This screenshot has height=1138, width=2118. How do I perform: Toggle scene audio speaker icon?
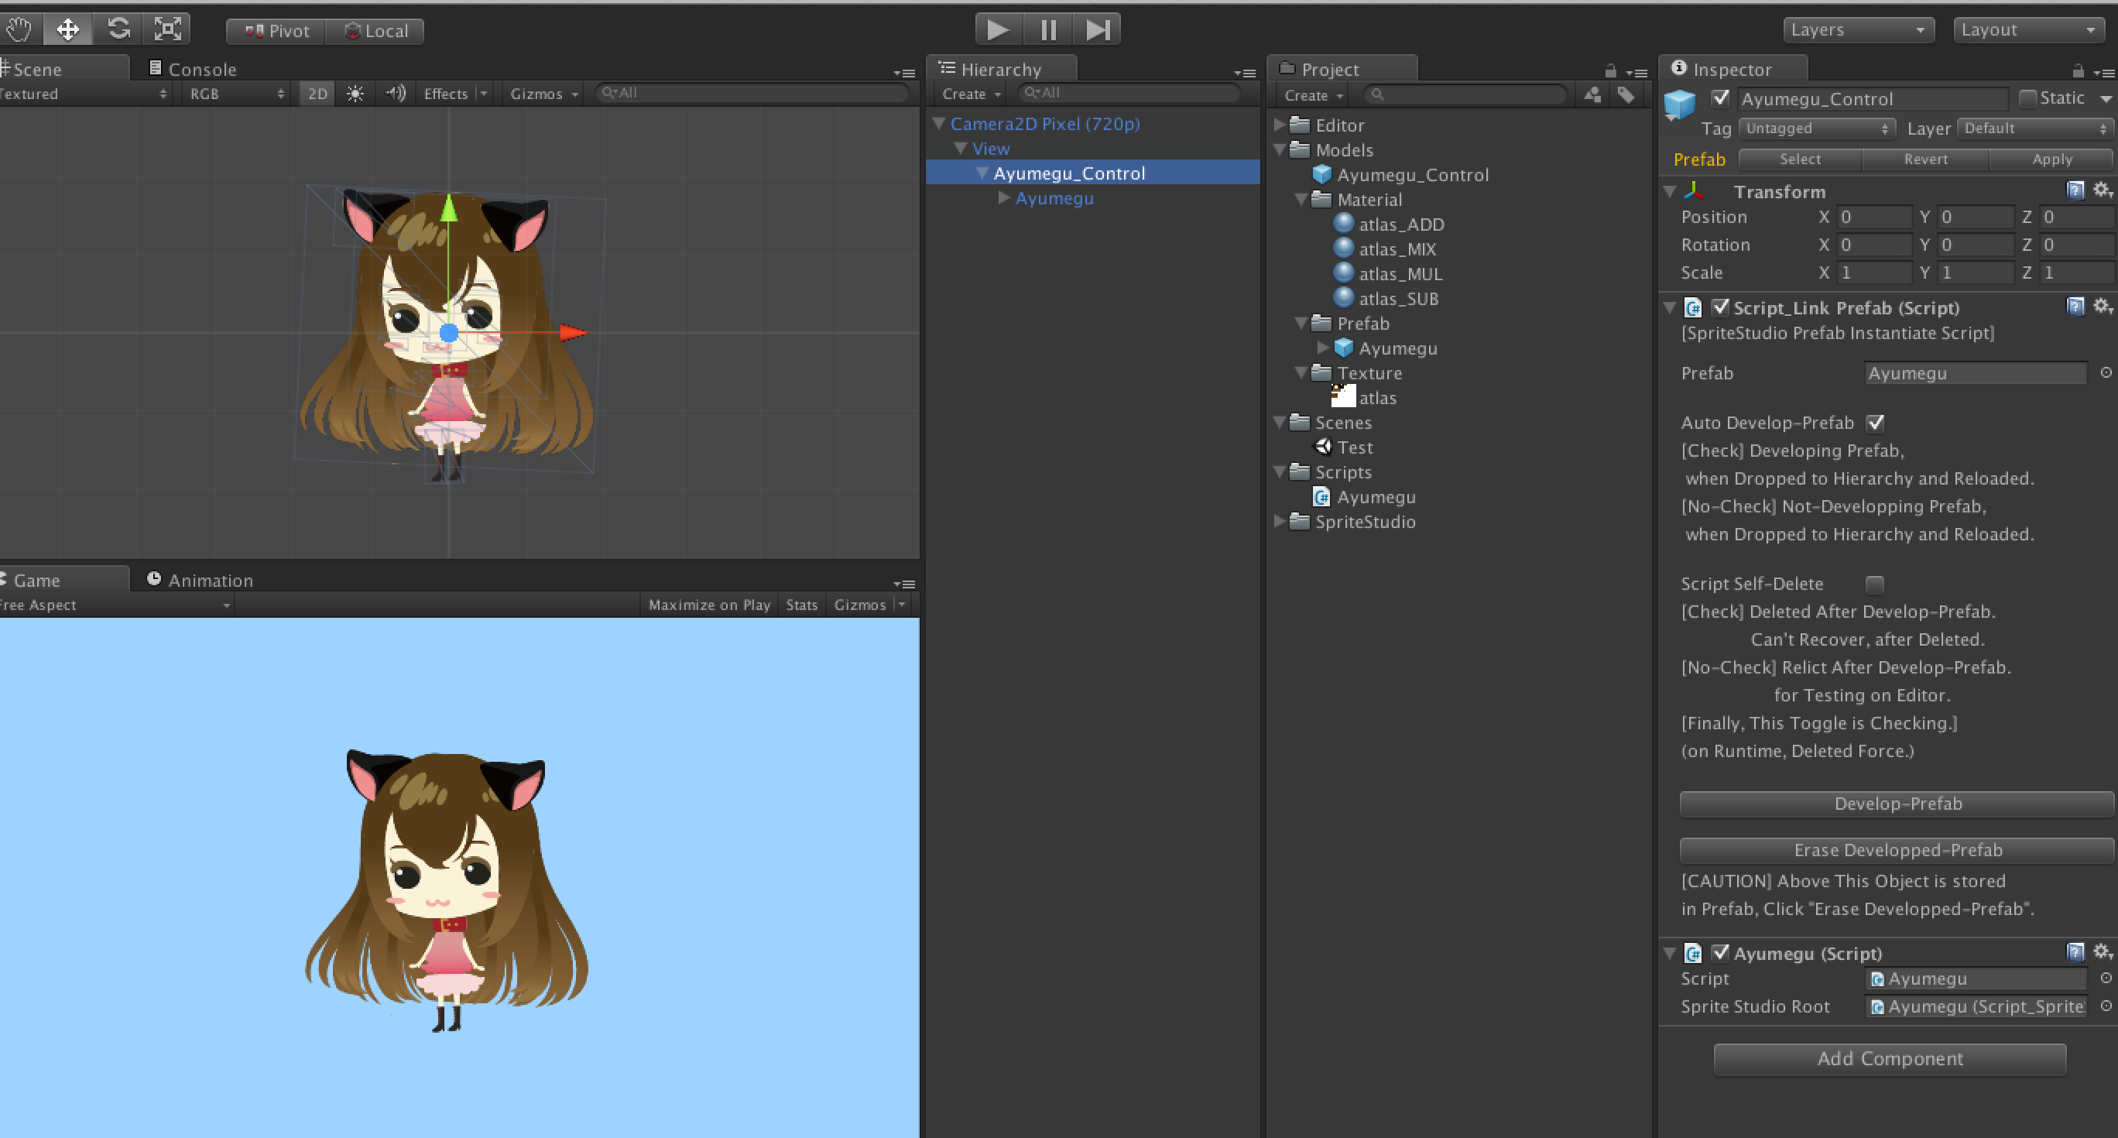click(x=396, y=94)
